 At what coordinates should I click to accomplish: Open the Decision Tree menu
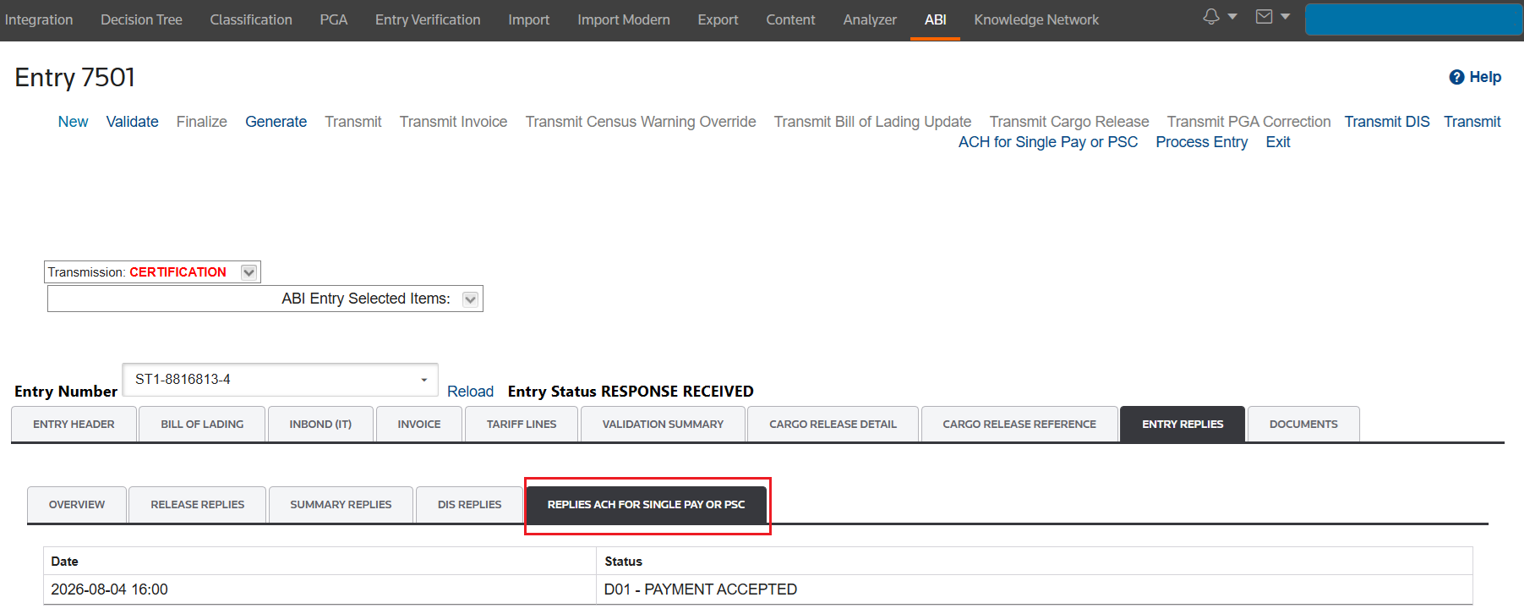pos(141,19)
